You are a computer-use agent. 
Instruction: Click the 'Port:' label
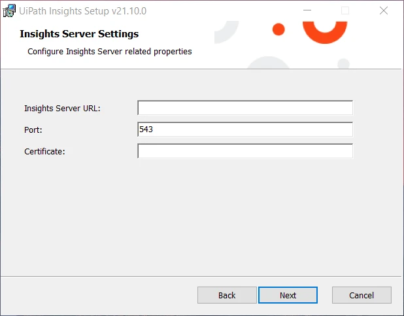click(x=33, y=130)
